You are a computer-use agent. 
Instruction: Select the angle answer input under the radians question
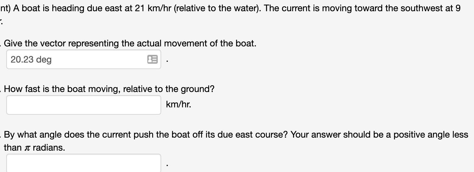click(x=83, y=163)
